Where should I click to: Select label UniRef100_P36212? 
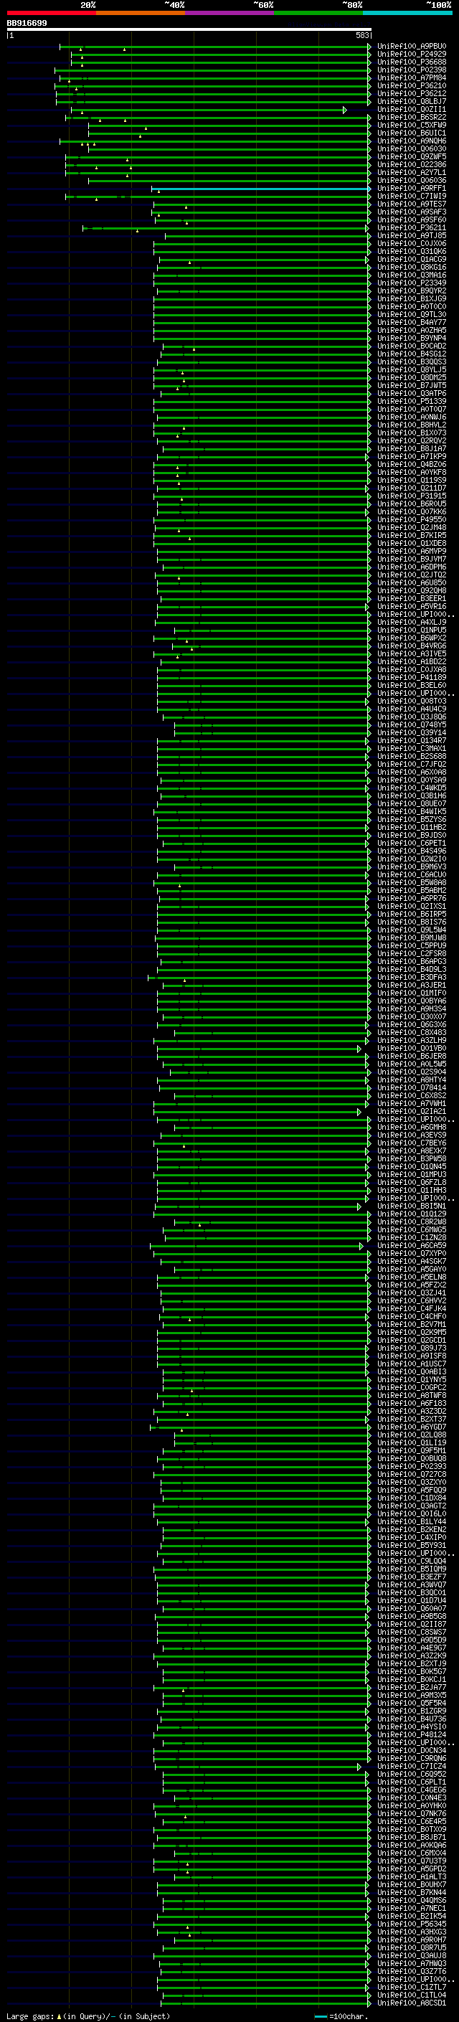tap(411, 93)
